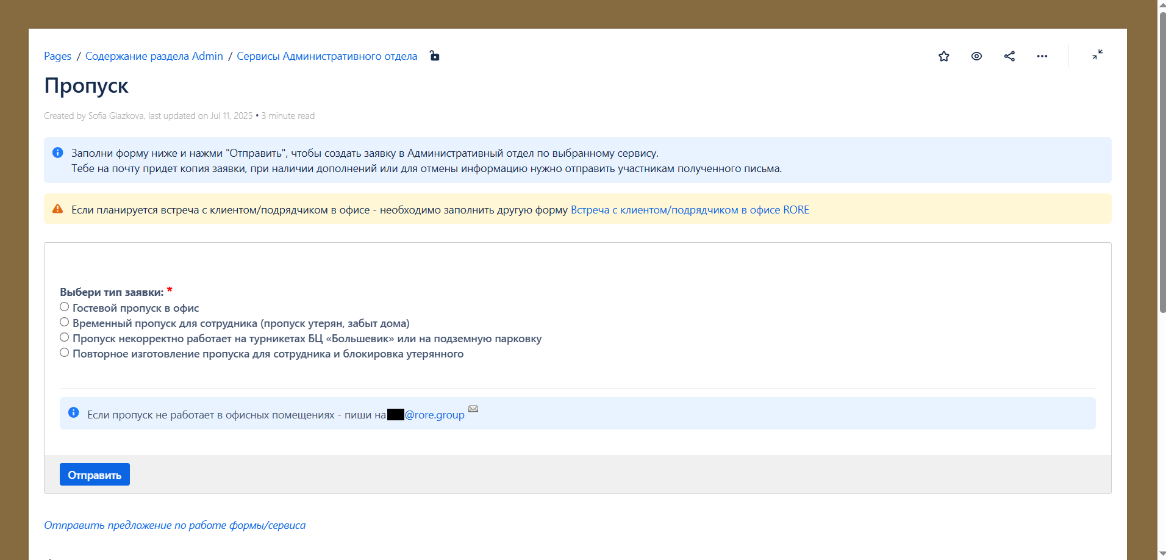Navigate to 'Содержание раздела Admin' breadcrumb
Image resolution: width=1166 pixels, height=560 pixels.
(154, 56)
